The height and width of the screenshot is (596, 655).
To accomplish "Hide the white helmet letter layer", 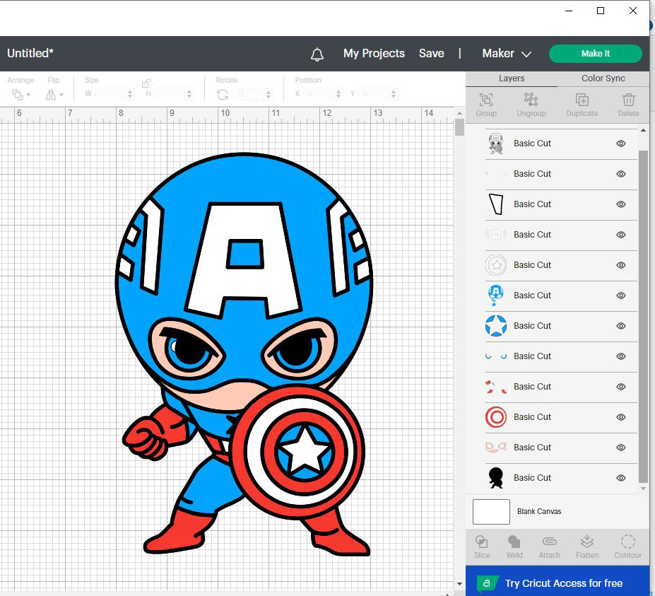I will coord(621,235).
